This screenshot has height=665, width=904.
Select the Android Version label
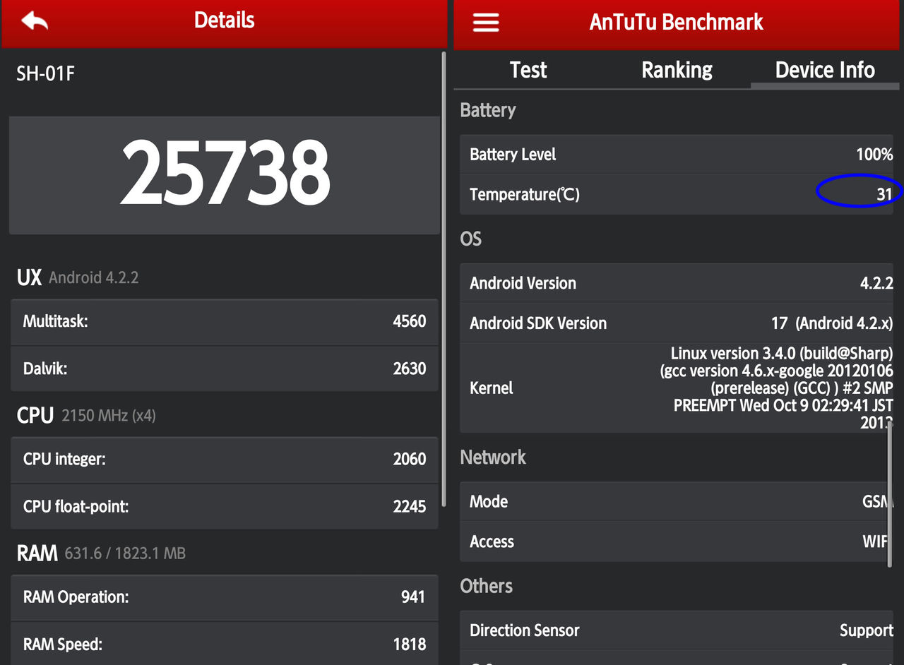523,283
